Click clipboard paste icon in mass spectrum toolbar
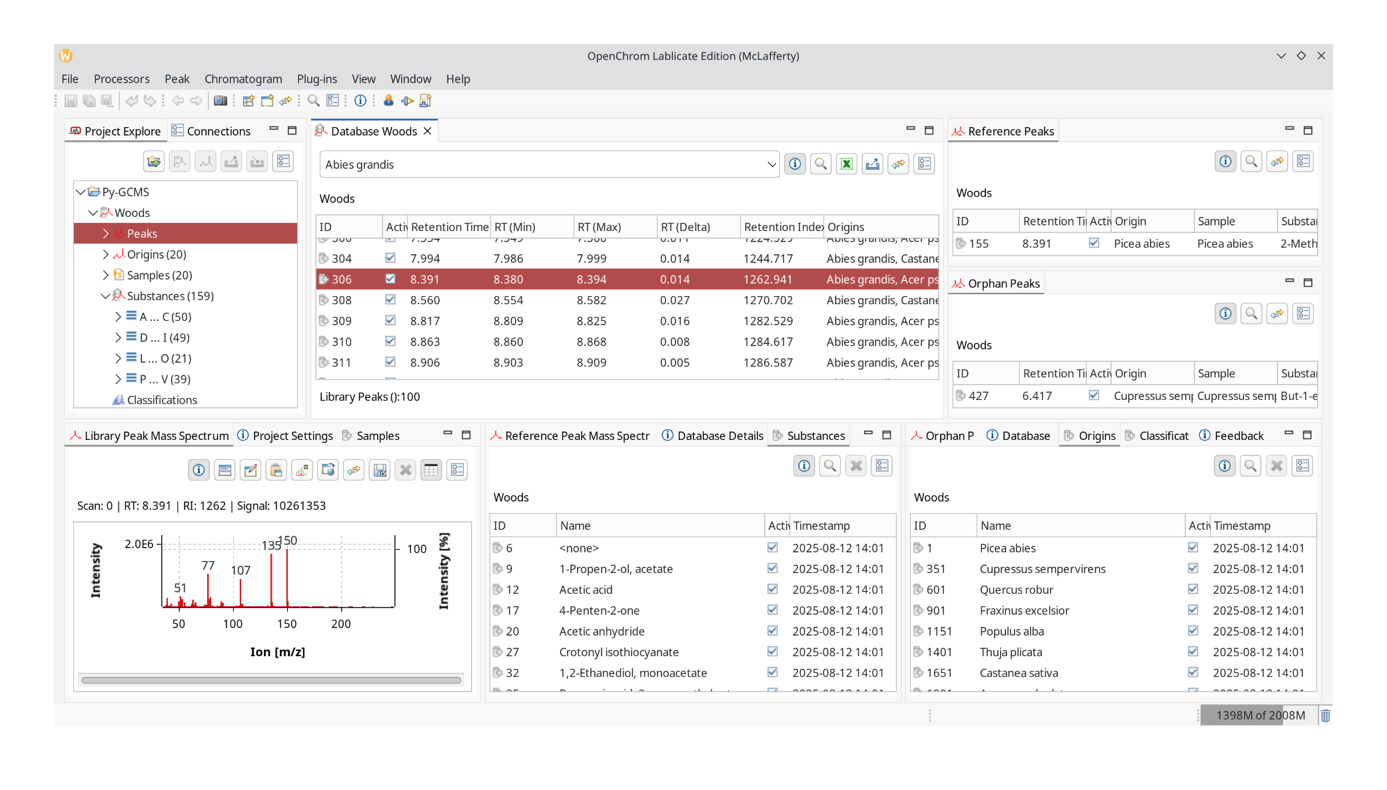Image resolution: width=1387 pixels, height=790 pixels. tap(276, 471)
